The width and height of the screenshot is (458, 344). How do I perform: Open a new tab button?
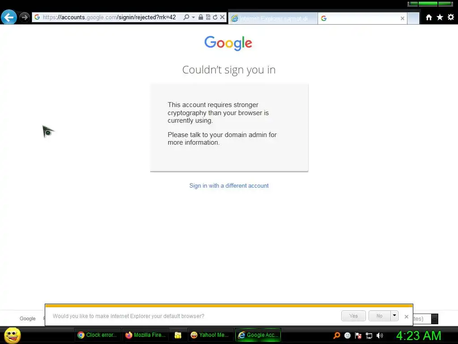click(x=413, y=18)
